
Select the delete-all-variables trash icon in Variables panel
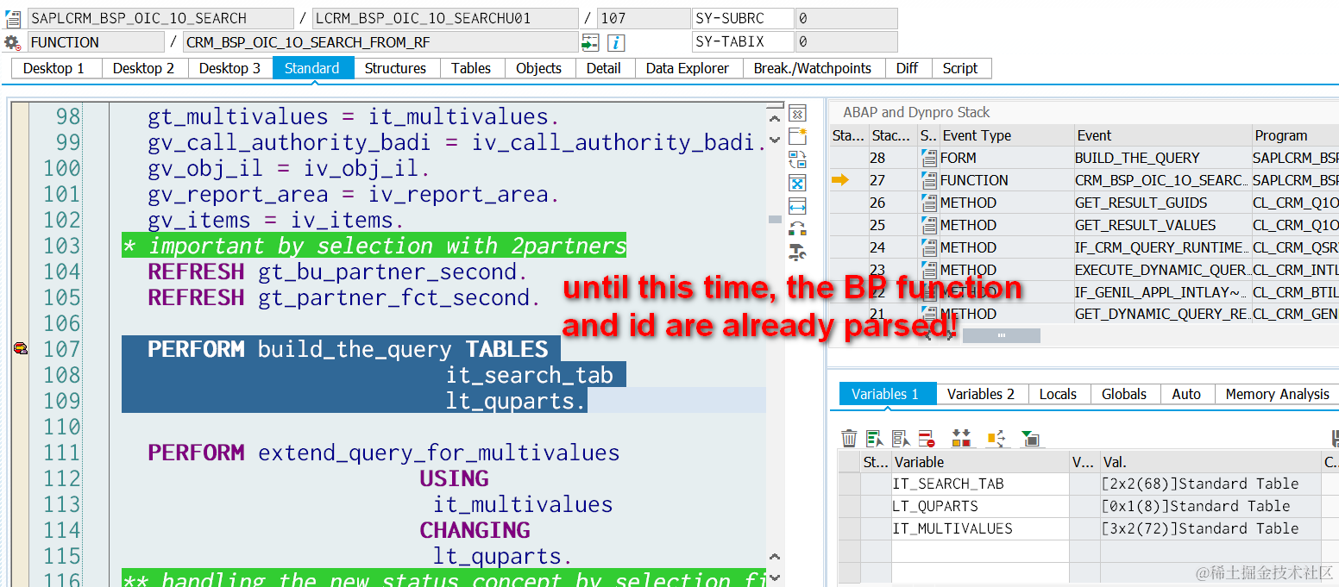tap(849, 439)
